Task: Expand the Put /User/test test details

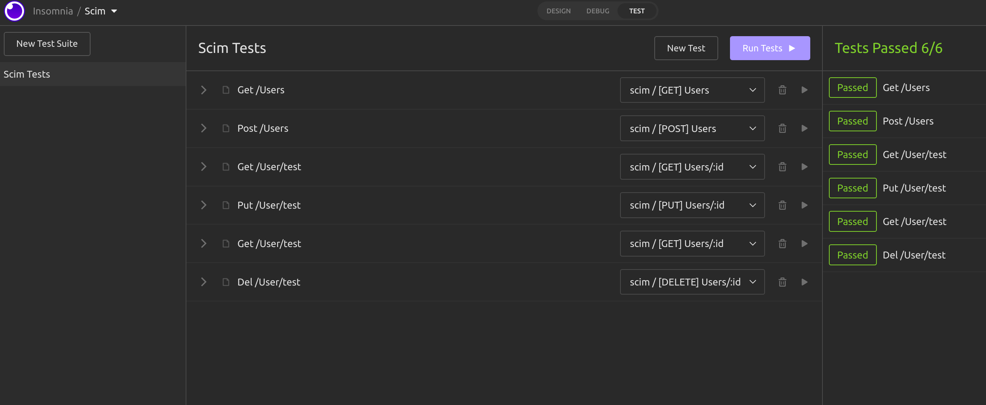Action: tap(204, 206)
